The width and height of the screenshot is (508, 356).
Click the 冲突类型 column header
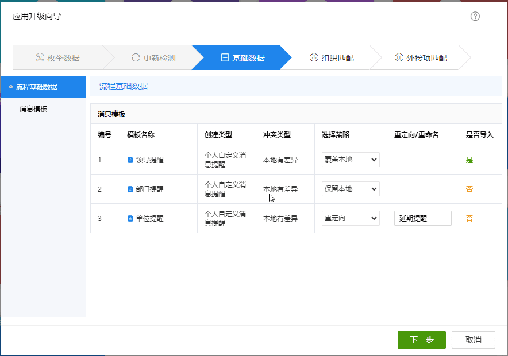276,134
